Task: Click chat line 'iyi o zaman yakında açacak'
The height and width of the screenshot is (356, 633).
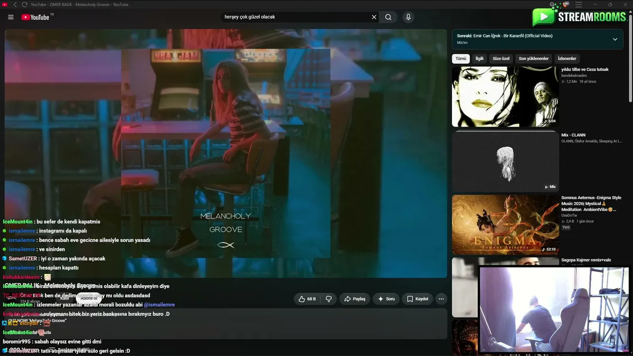Action: [x=54, y=259]
